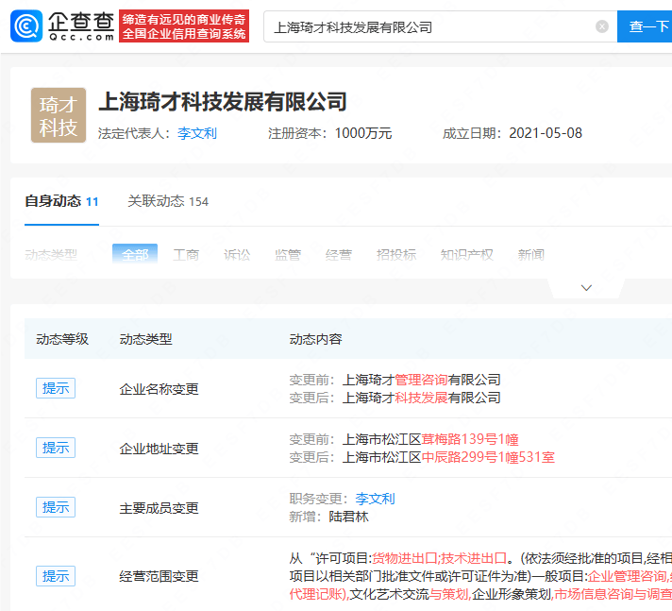Click 提示 tag in 主要成员变更 row
This screenshot has height=611, width=672.
pyautogui.click(x=56, y=507)
